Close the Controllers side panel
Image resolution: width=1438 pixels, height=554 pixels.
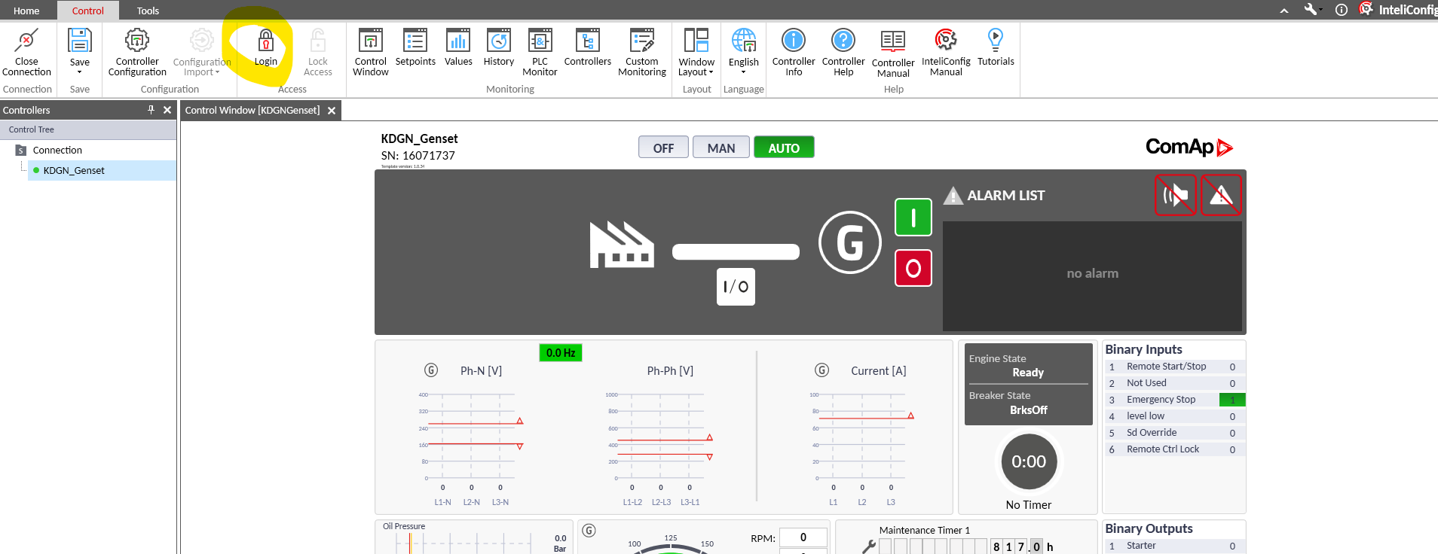tap(167, 110)
